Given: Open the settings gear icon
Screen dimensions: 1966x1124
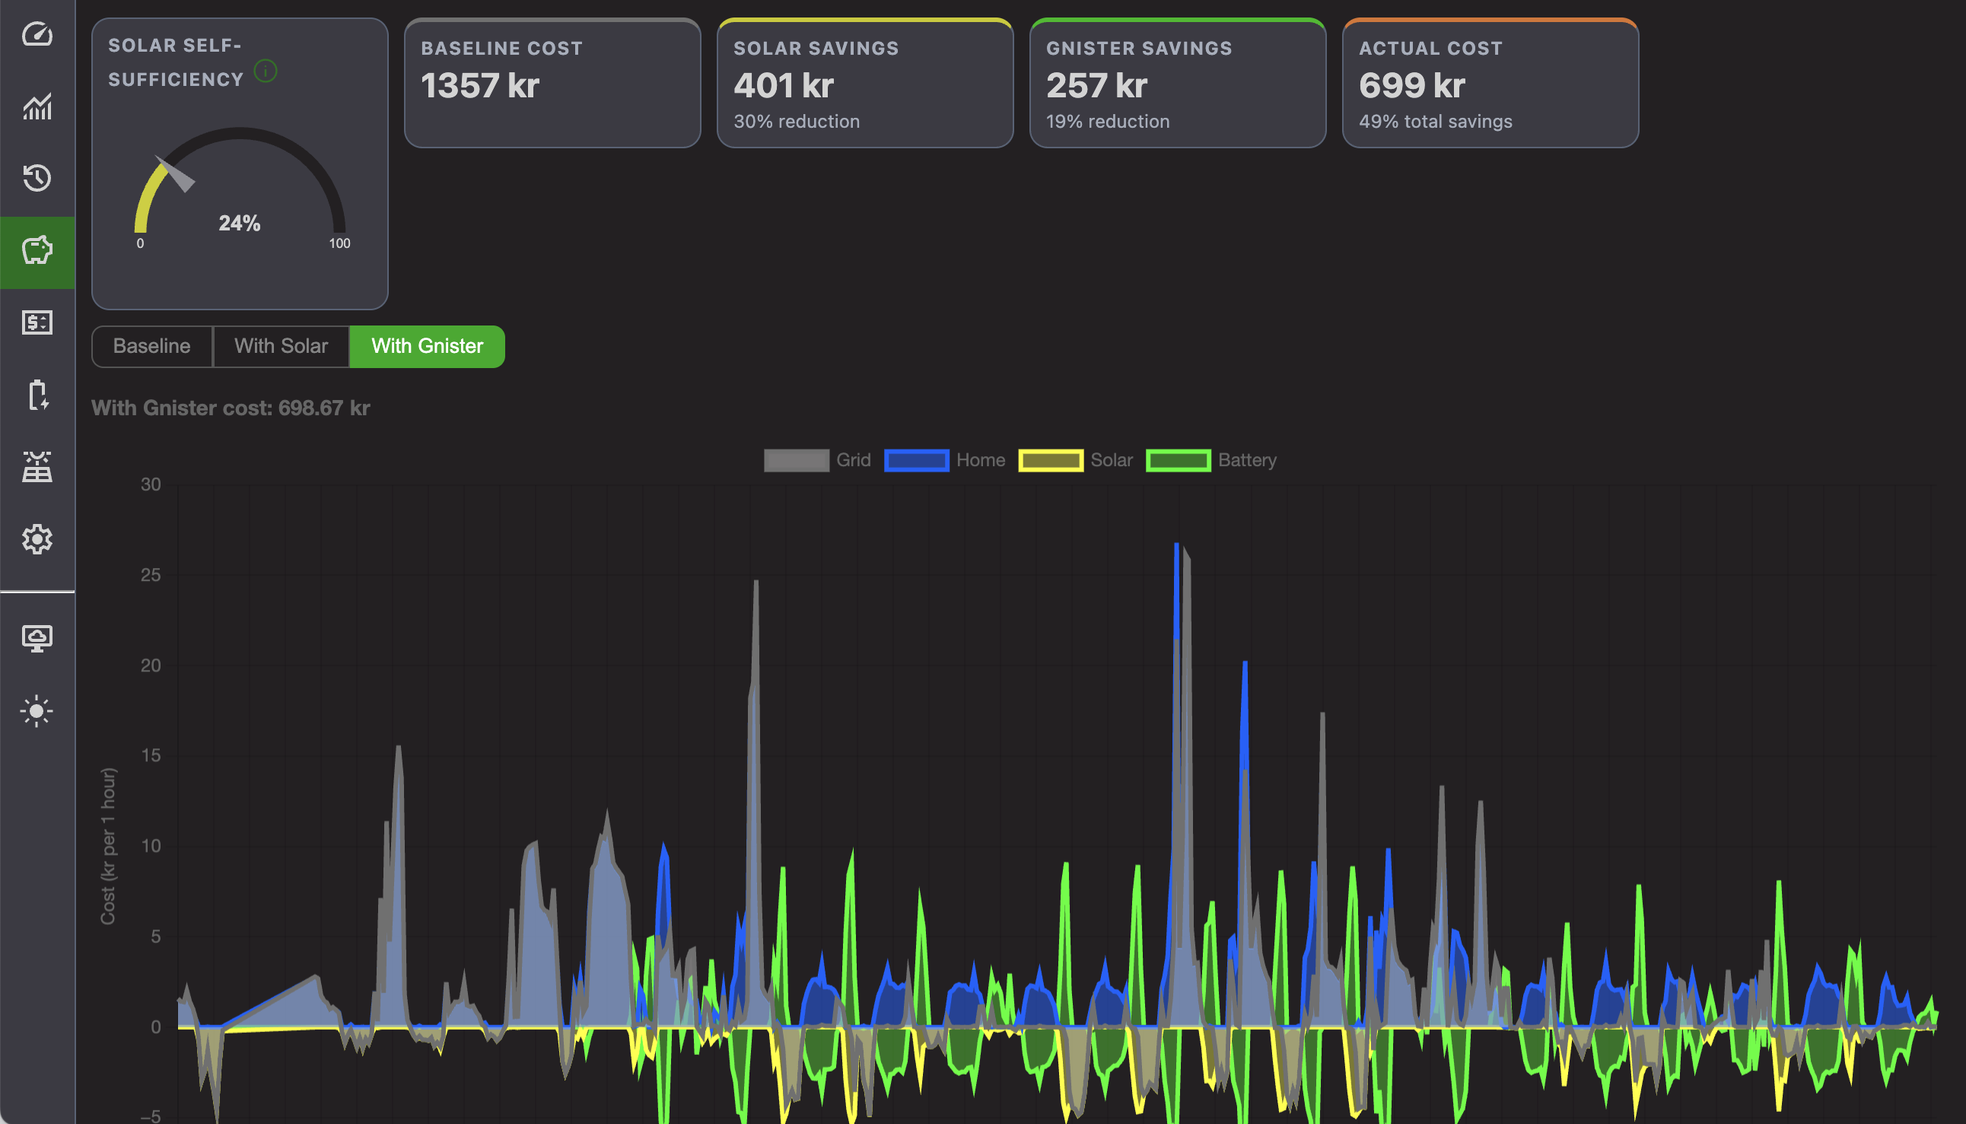Looking at the screenshot, I should [37, 539].
